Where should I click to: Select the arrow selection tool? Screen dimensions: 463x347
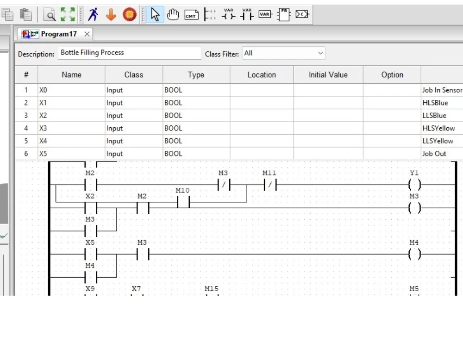(x=155, y=14)
